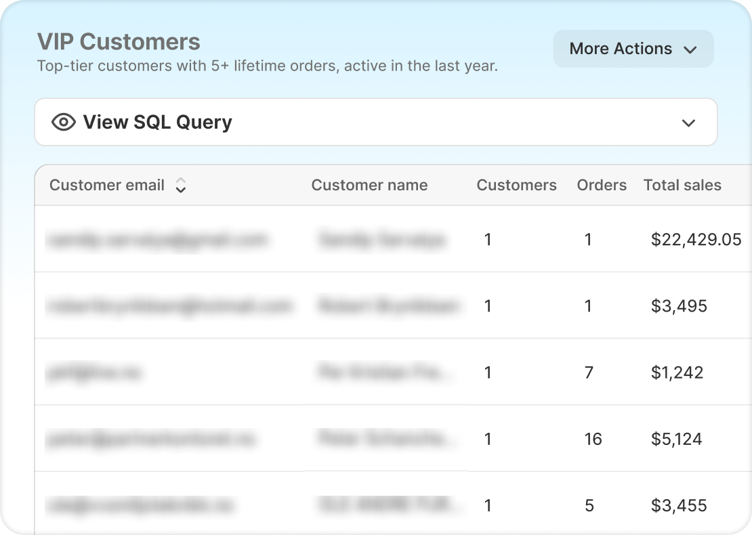The width and height of the screenshot is (752, 535).
Task: Click the $1,242 total sales value
Action: point(677,372)
